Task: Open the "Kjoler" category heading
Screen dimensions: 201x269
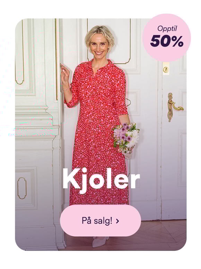Action: [x=101, y=179]
